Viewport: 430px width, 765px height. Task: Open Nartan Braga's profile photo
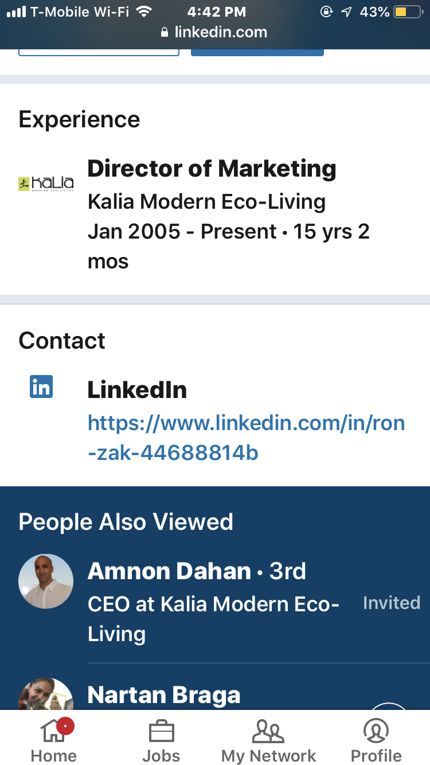click(x=46, y=694)
